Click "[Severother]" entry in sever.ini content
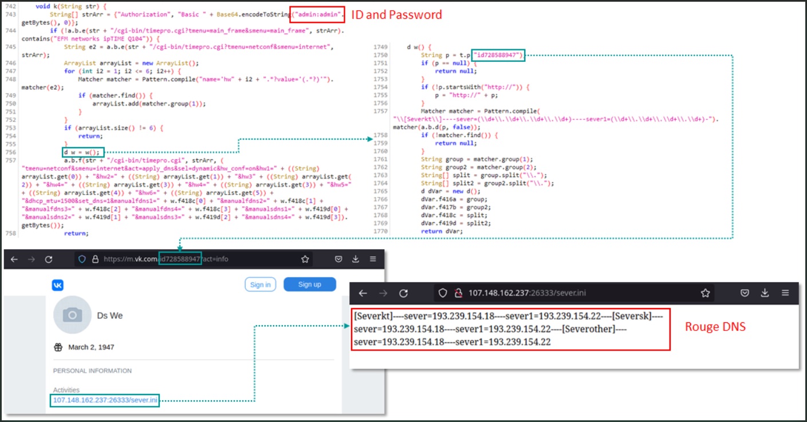807x422 pixels. pos(588,329)
